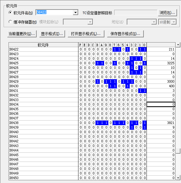
Task: Open the 当前值更改(G)... dialog
Action: [22, 34]
